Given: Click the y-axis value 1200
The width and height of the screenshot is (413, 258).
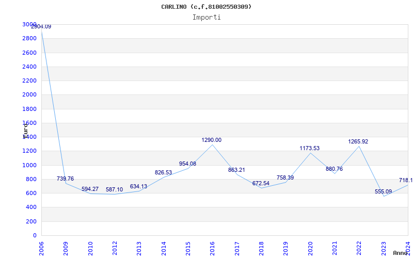Looking at the screenshot, I should (29, 151).
